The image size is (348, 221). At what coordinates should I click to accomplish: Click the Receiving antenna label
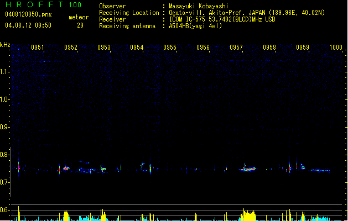click(127, 26)
